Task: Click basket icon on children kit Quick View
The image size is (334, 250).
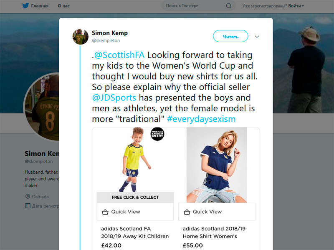Action: click(105, 212)
